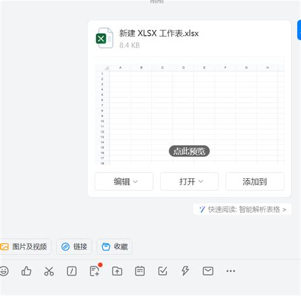The width and height of the screenshot is (301, 296).
Task: Click the thumbs-up like icon
Action: [x=27, y=271]
